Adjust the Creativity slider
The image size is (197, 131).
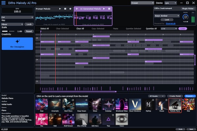pos(8,31)
